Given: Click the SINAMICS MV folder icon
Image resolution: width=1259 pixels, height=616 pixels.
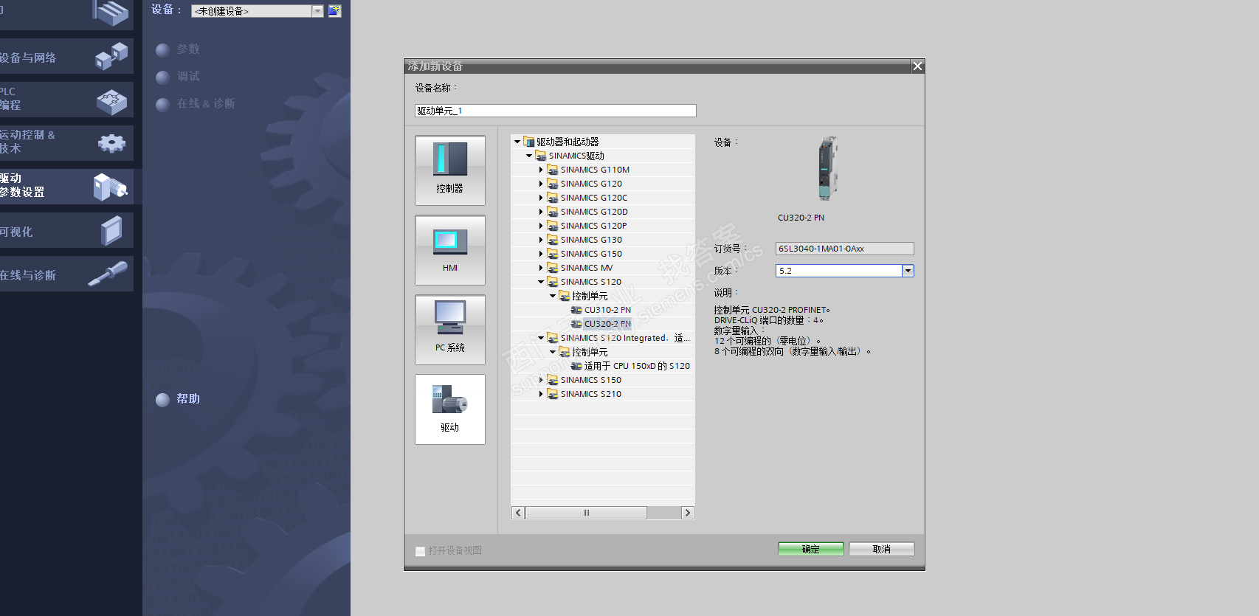Looking at the screenshot, I should tap(552, 268).
